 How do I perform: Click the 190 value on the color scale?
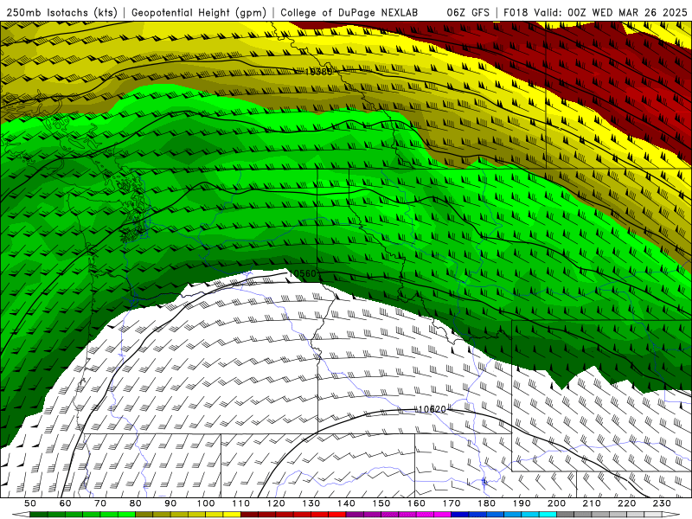(522, 503)
